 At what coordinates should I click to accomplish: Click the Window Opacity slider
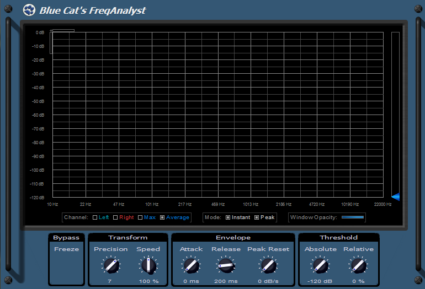tap(353, 217)
